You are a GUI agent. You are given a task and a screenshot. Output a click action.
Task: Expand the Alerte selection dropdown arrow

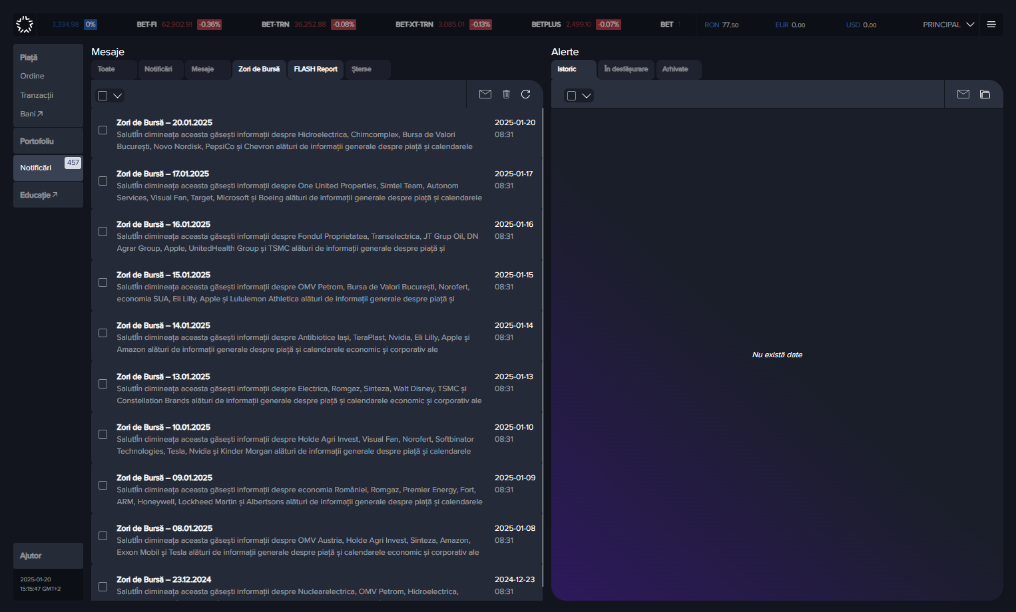(587, 96)
